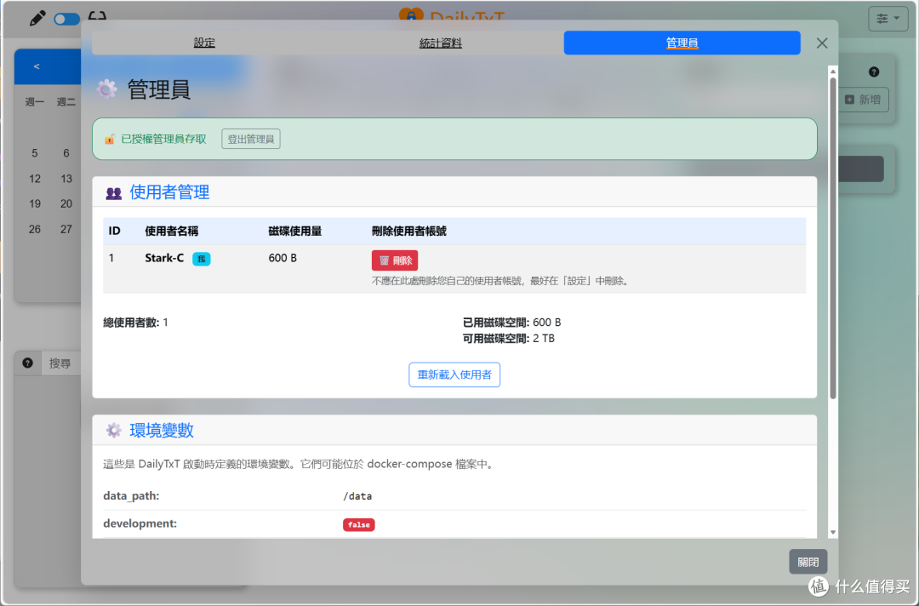
Task: Click the 關閉 button
Action: pyautogui.click(x=808, y=562)
